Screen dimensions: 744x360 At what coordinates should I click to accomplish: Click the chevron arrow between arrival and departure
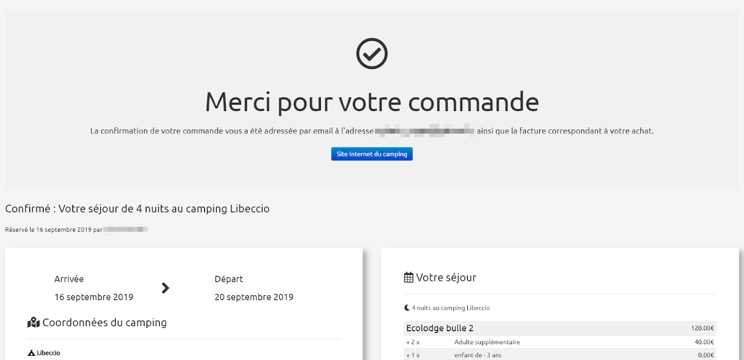[165, 288]
